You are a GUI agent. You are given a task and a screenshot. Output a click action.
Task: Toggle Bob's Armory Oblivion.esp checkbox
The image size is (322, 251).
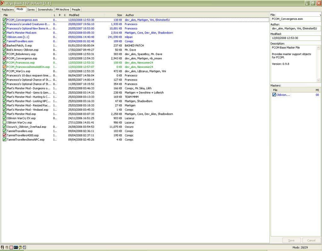click(x=4, y=50)
